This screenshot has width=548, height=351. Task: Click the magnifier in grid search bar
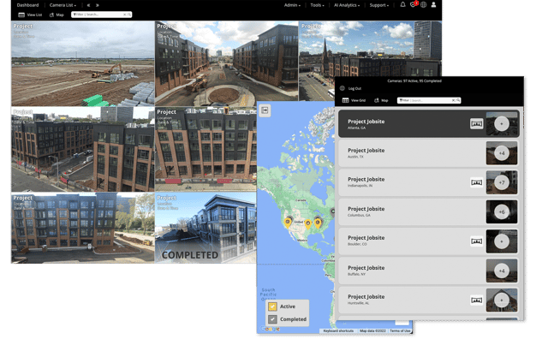point(129,15)
